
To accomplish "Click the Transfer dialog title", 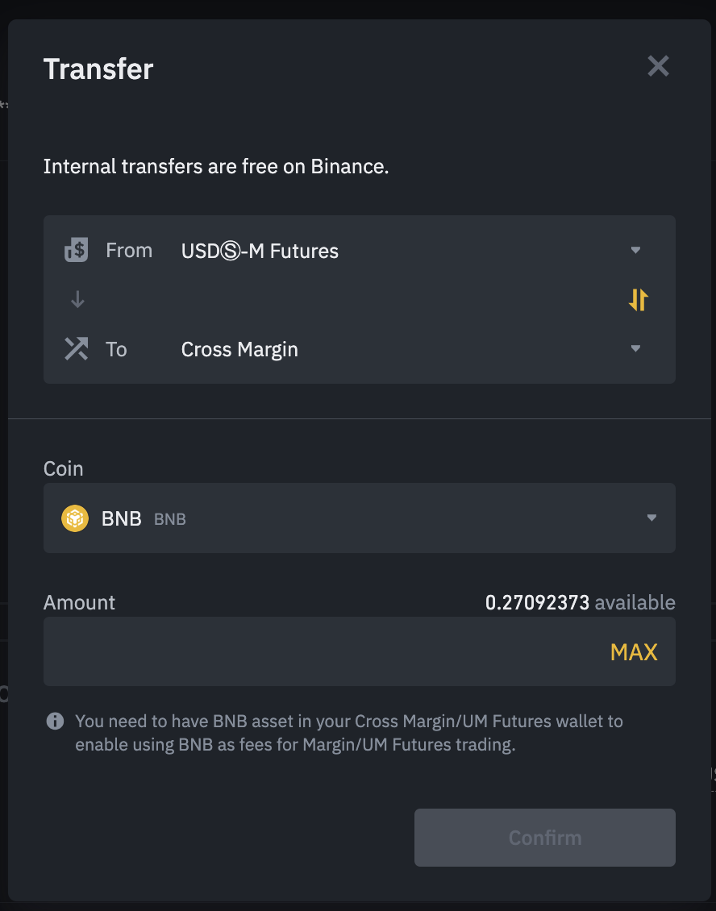I will 98,69.
